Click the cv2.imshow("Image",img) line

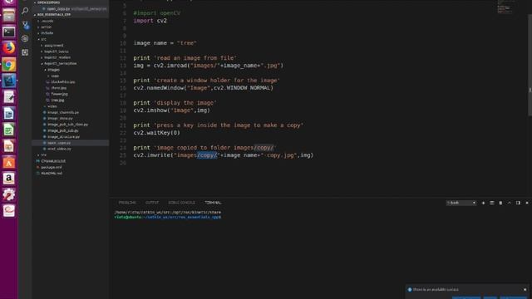coord(172,110)
